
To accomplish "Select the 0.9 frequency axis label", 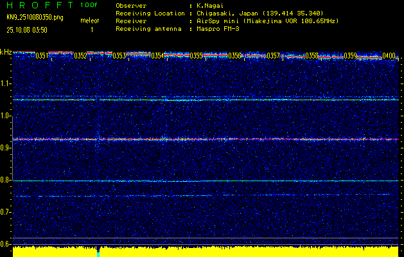I will pyautogui.click(x=6, y=148).
